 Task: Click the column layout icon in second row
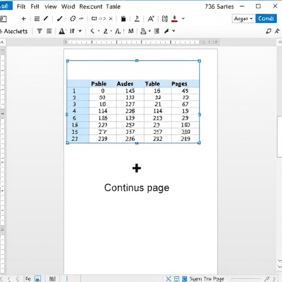click(x=157, y=31)
